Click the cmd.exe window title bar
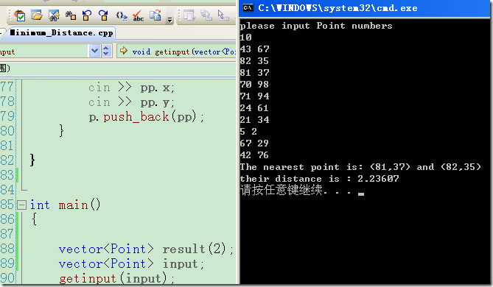This screenshot has width=493, height=287. point(365,8)
